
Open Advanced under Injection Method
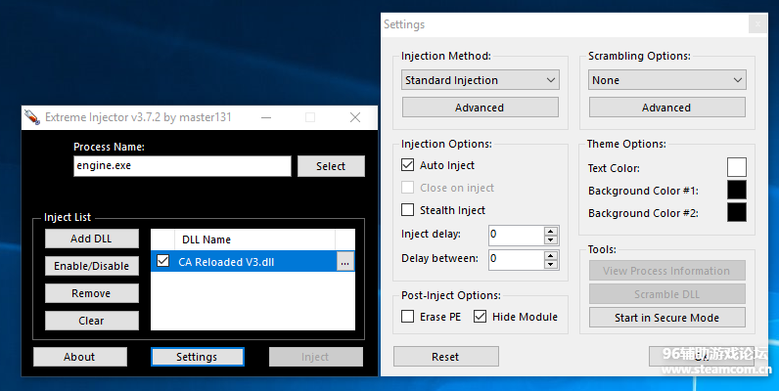click(x=480, y=108)
